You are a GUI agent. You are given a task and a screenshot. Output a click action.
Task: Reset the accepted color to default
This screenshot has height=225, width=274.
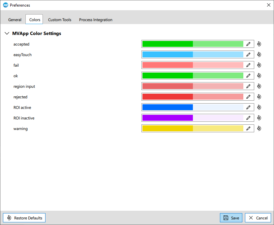click(259, 44)
